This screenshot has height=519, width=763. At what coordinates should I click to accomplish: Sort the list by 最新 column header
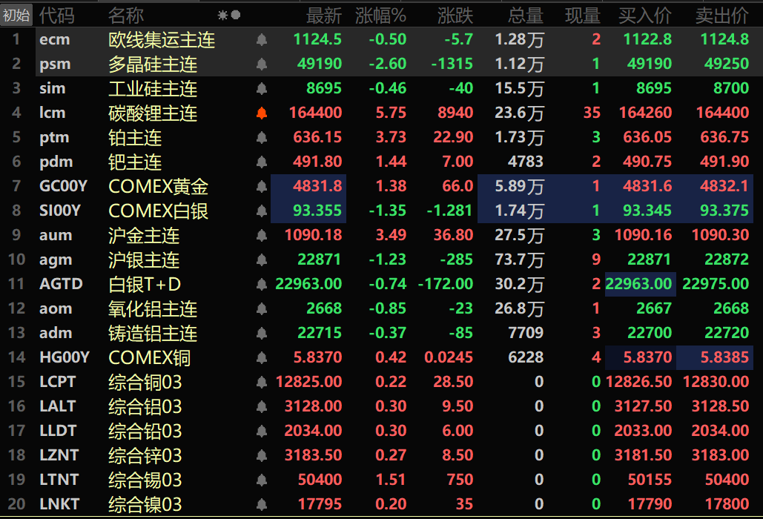coord(324,15)
